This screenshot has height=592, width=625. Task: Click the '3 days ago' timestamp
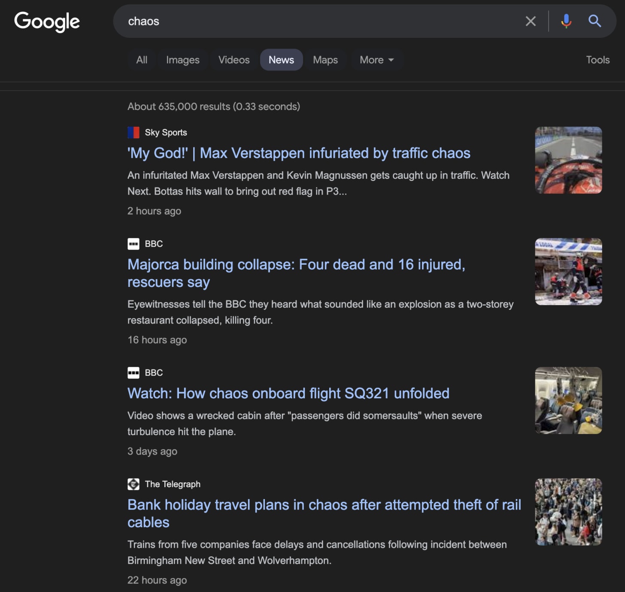152,451
